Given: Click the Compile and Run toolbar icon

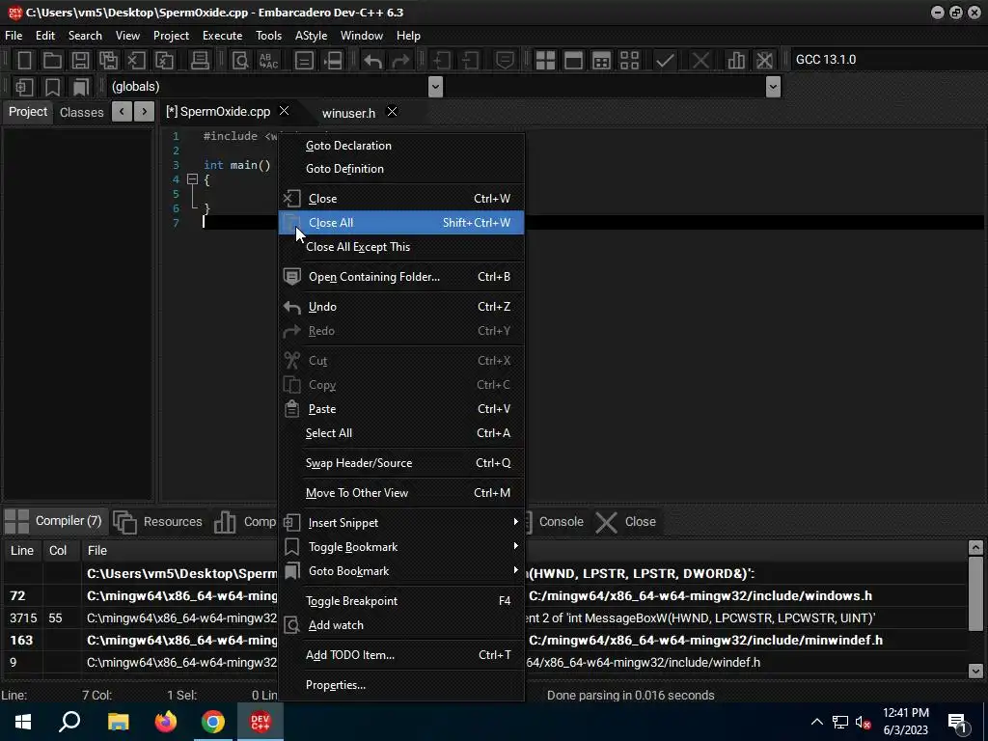Looking at the screenshot, I should 602,60.
